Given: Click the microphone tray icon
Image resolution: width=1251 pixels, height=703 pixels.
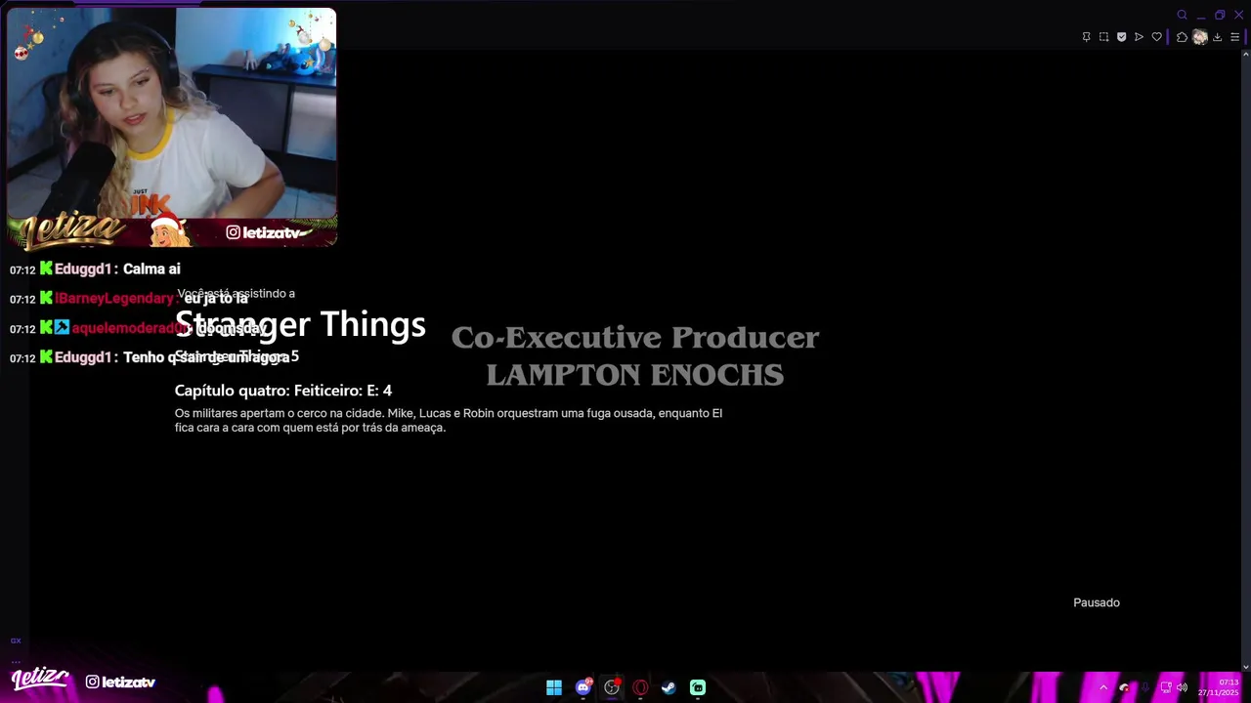Looking at the screenshot, I should click(x=1145, y=687).
